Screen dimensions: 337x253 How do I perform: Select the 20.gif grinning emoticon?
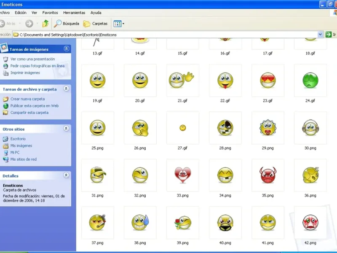pos(140,81)
